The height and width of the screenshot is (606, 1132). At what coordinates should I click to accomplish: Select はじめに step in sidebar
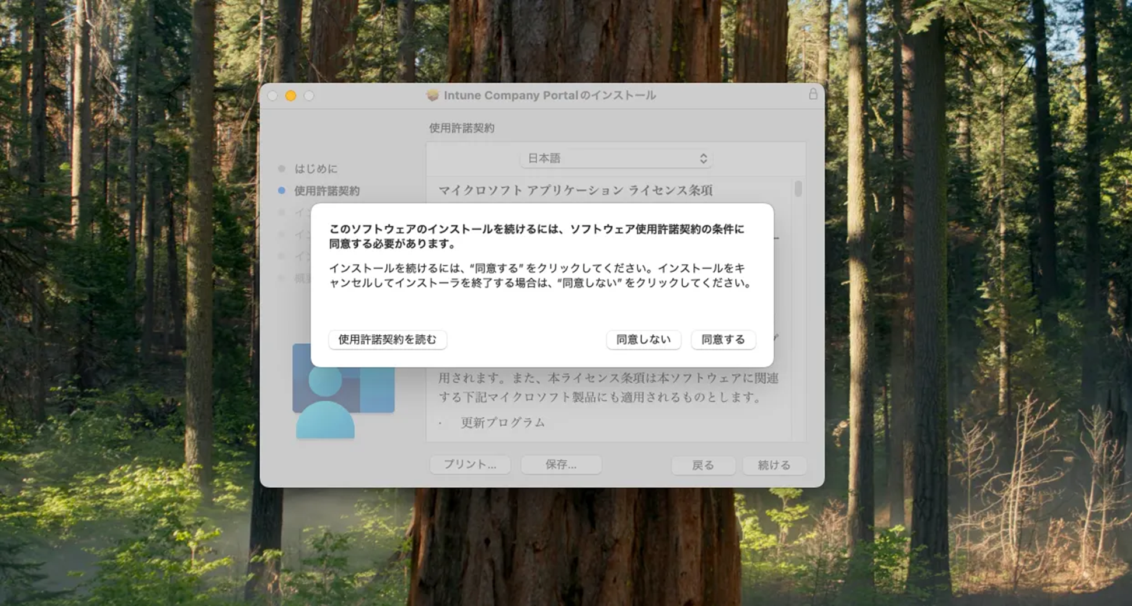(x=316, y=169)
